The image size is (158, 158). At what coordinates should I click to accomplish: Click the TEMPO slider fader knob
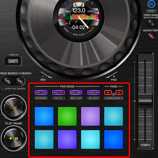(x=145, y=101)
